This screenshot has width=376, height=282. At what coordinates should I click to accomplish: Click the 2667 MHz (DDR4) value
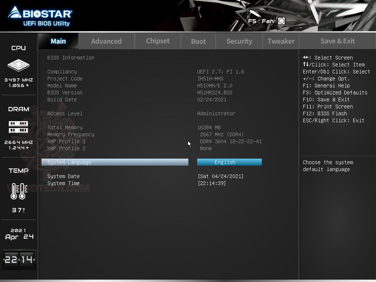[222, 134]
